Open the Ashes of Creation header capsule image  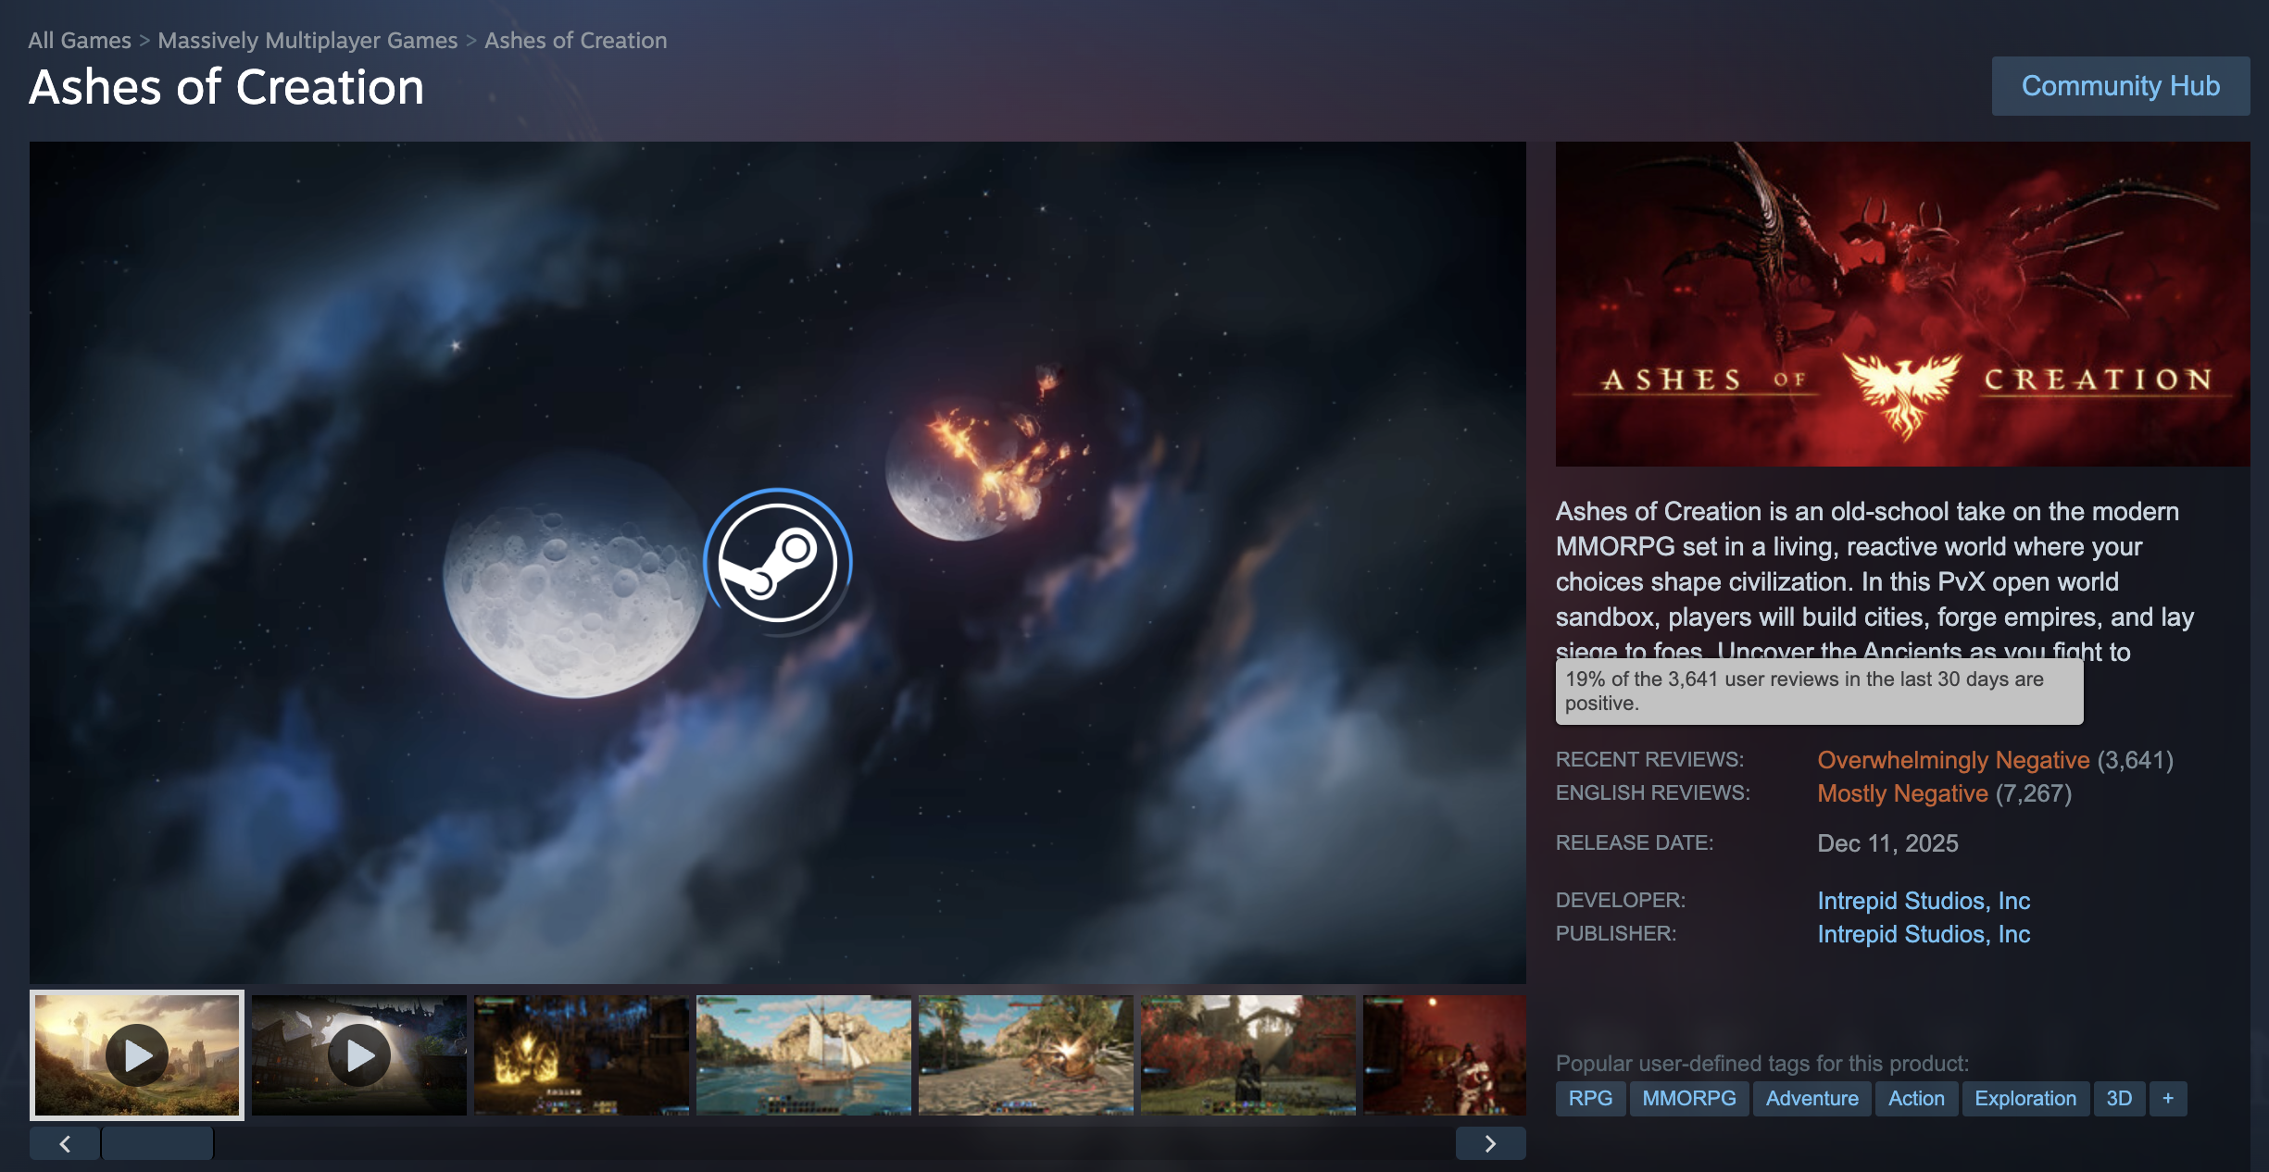[x=1902, y=304]
